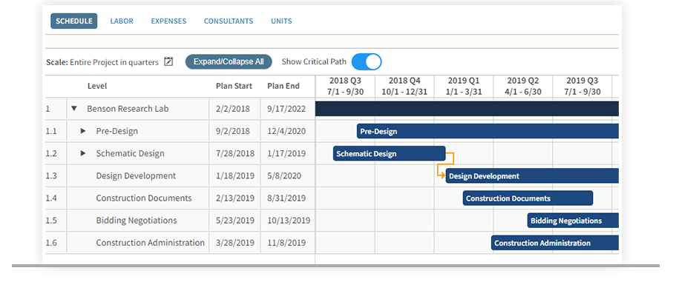Open the scale calendar edit icon
The height and width of the screenshot is (285, 676).
click(168, 62)
